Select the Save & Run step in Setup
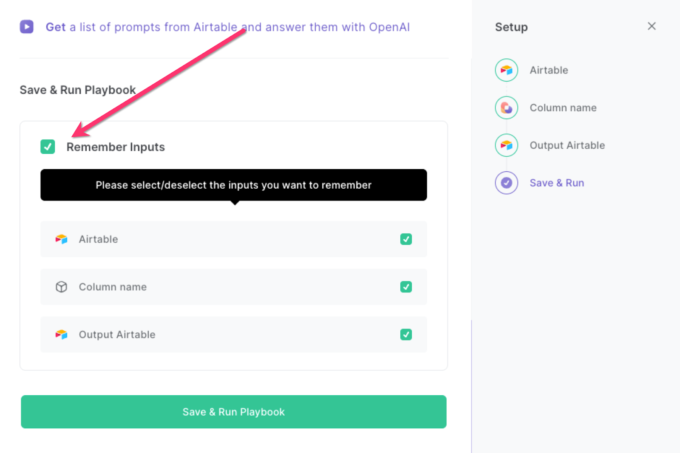This screenshot has height=453, width=680. tap(557, 182)
